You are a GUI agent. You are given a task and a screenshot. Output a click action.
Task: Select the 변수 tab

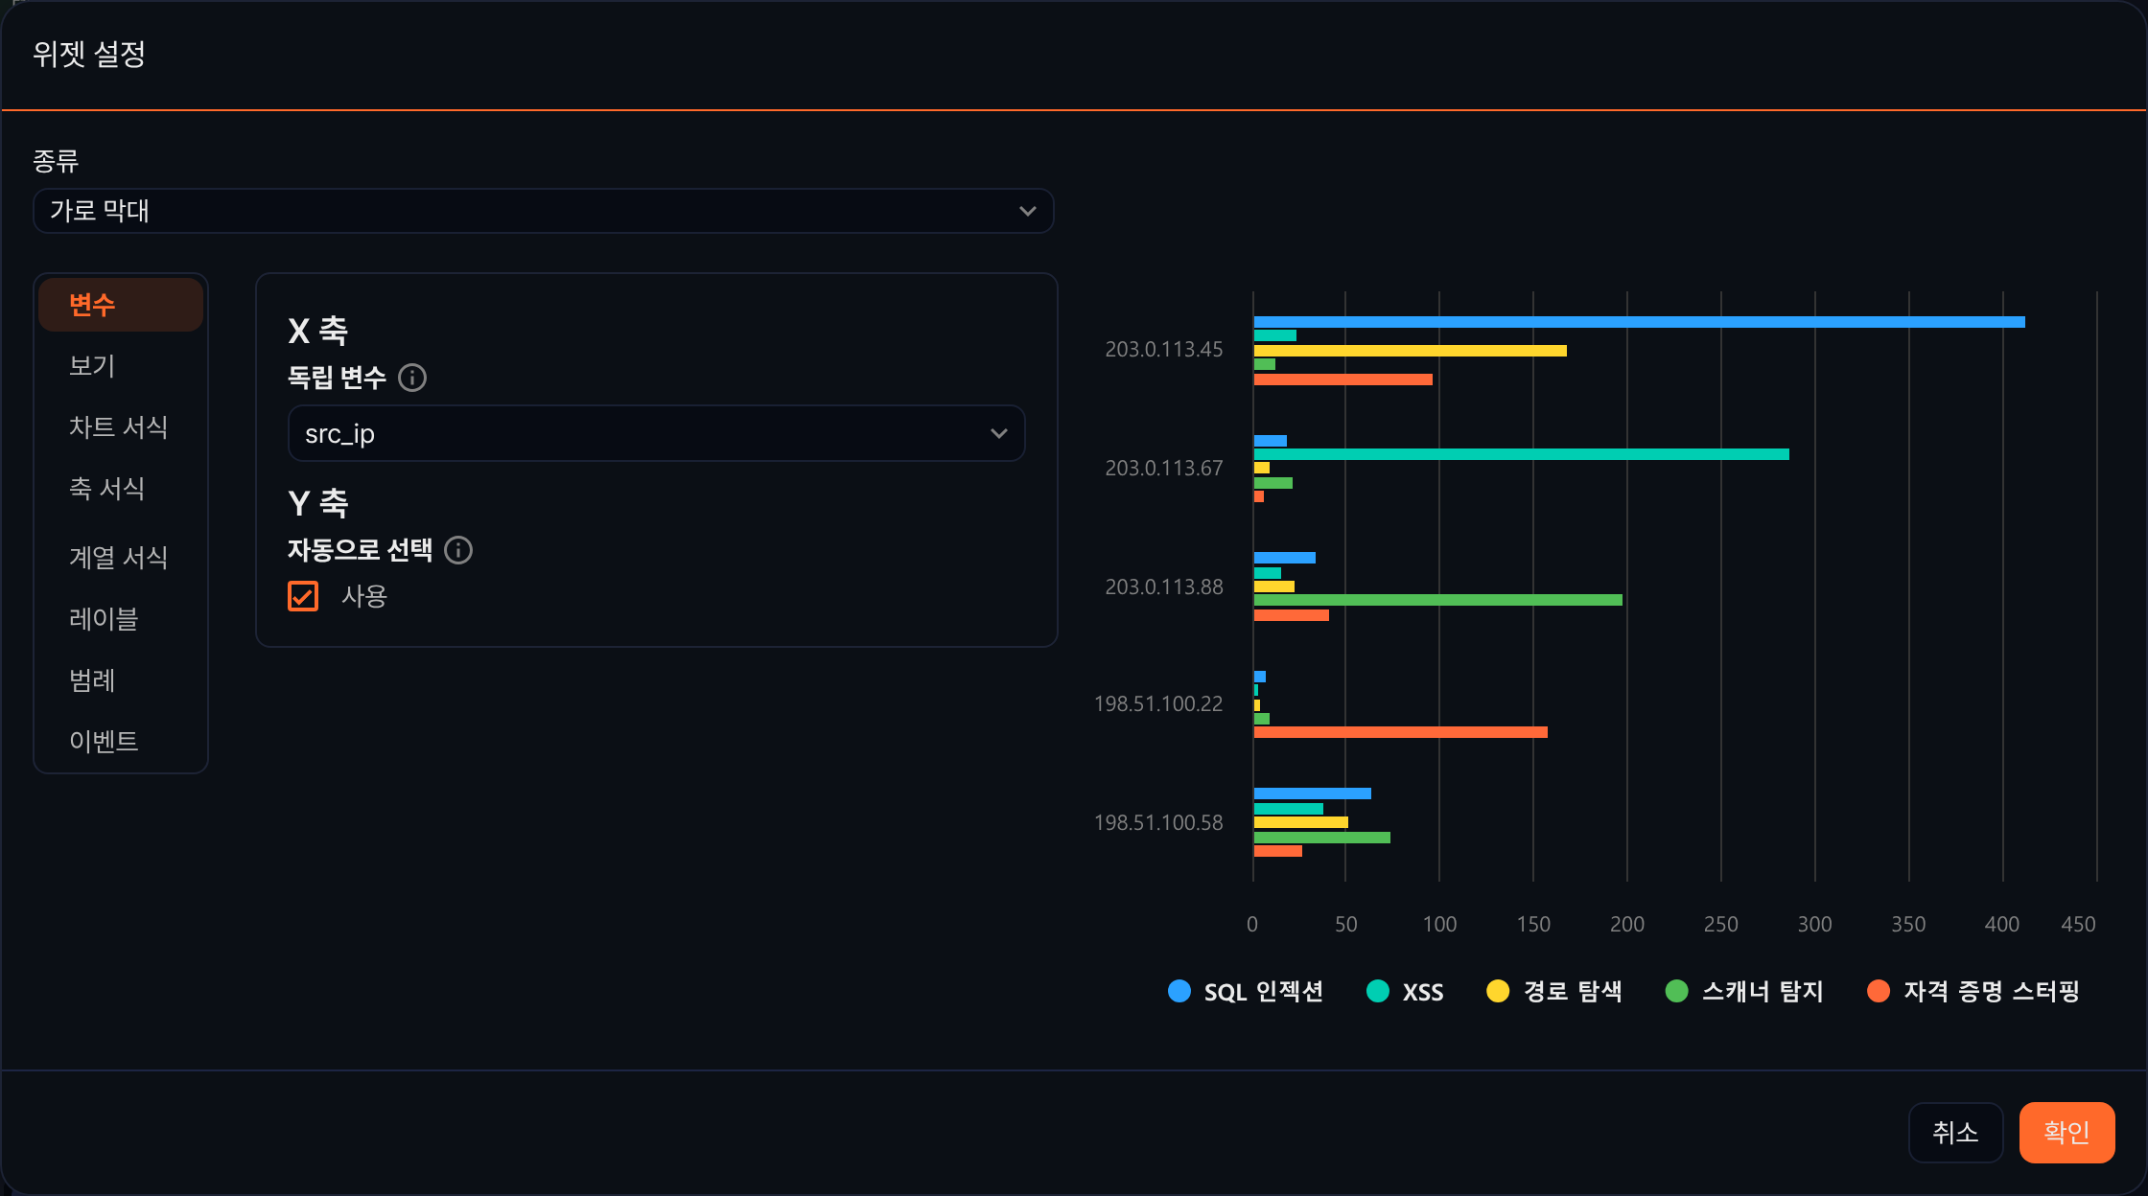(121, 305)
